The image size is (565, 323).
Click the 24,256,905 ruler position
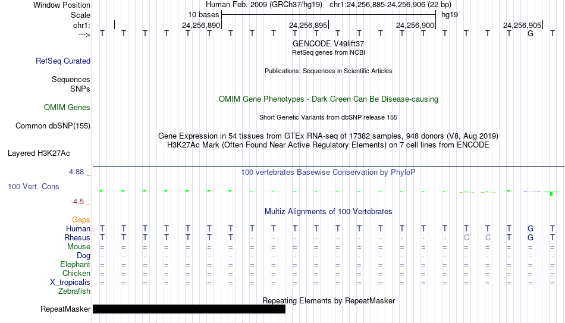click(x=522, y=25)
